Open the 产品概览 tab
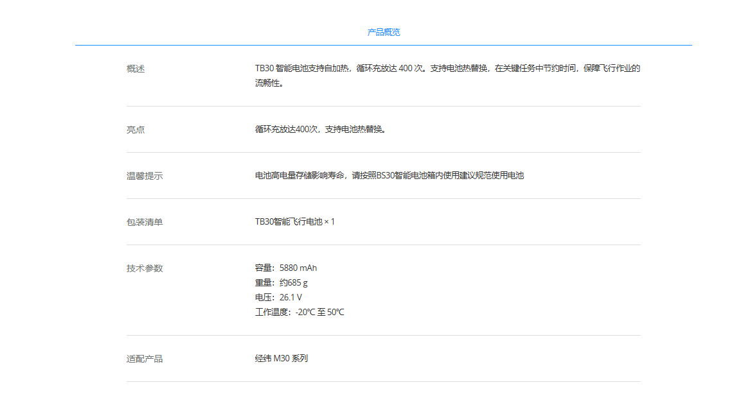This screenshot has width=741, height=396. tap(383, 32)
